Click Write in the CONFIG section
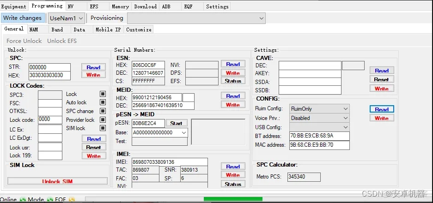Viewport: 433px width, 203px height. point(382,118)
